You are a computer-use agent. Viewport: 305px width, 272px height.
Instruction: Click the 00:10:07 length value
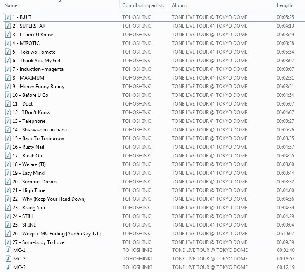(285, 234)
